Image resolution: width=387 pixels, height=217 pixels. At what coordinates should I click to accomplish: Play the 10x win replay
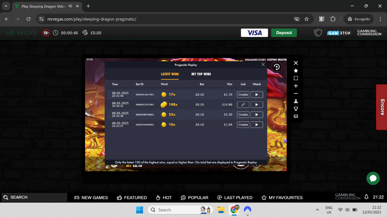coord(257,125)
